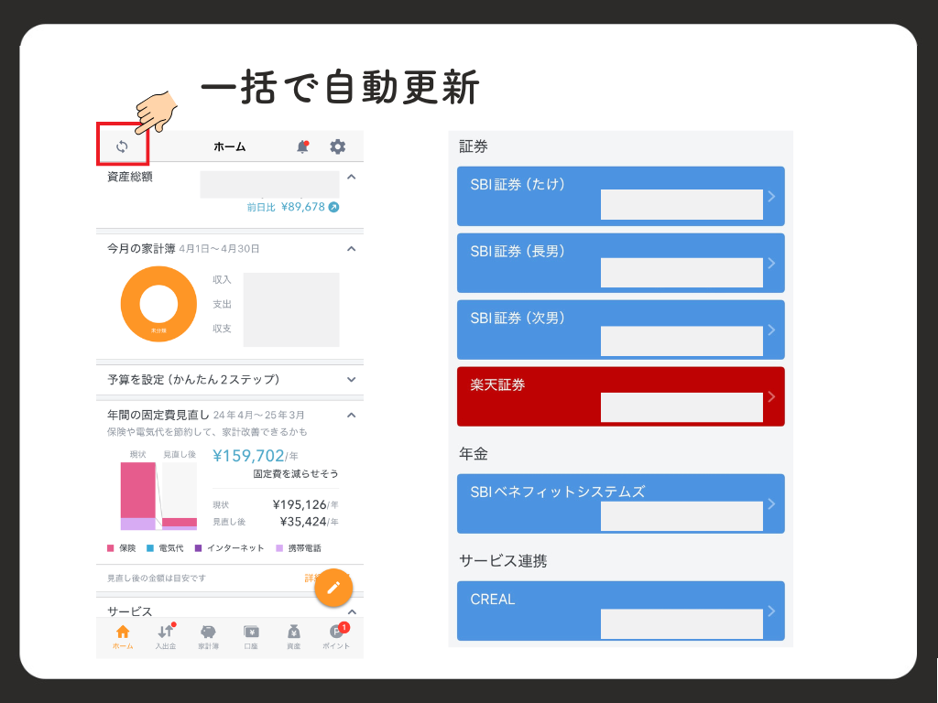Switch to 資産 tab
Image resolution: width=938 pixels, height=703 pixels.
pyautogui.click(x=294, y=637)
